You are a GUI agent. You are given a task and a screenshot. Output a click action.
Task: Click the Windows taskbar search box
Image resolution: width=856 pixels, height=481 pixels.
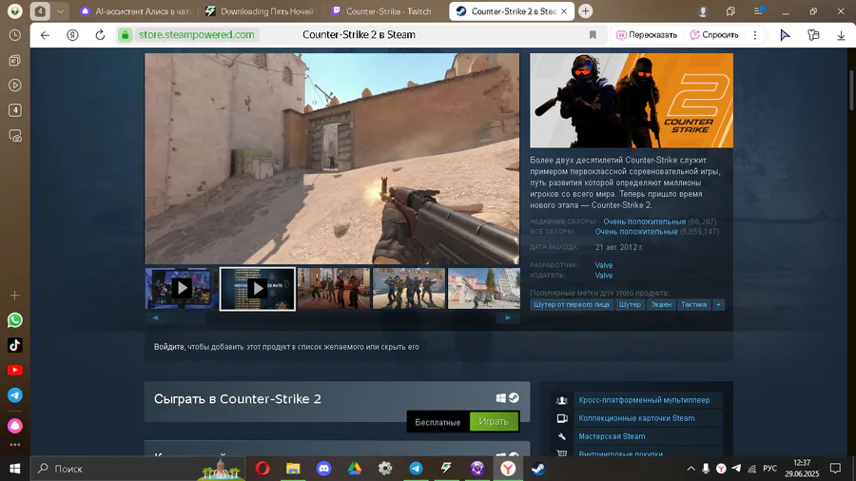(139, 469)
